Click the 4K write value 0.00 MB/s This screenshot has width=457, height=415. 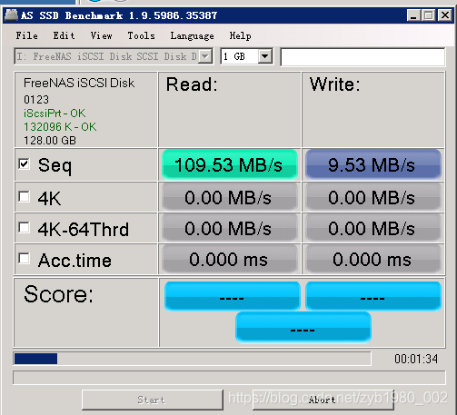tap(373, 197)
